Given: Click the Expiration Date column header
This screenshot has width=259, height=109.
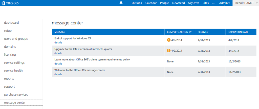Looking at the screenshot, I should click(238, 32).
